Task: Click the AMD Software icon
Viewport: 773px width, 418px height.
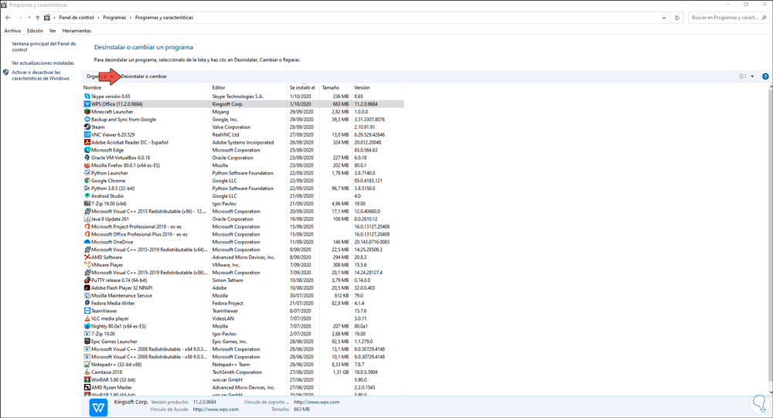Action: coord(87,257)
